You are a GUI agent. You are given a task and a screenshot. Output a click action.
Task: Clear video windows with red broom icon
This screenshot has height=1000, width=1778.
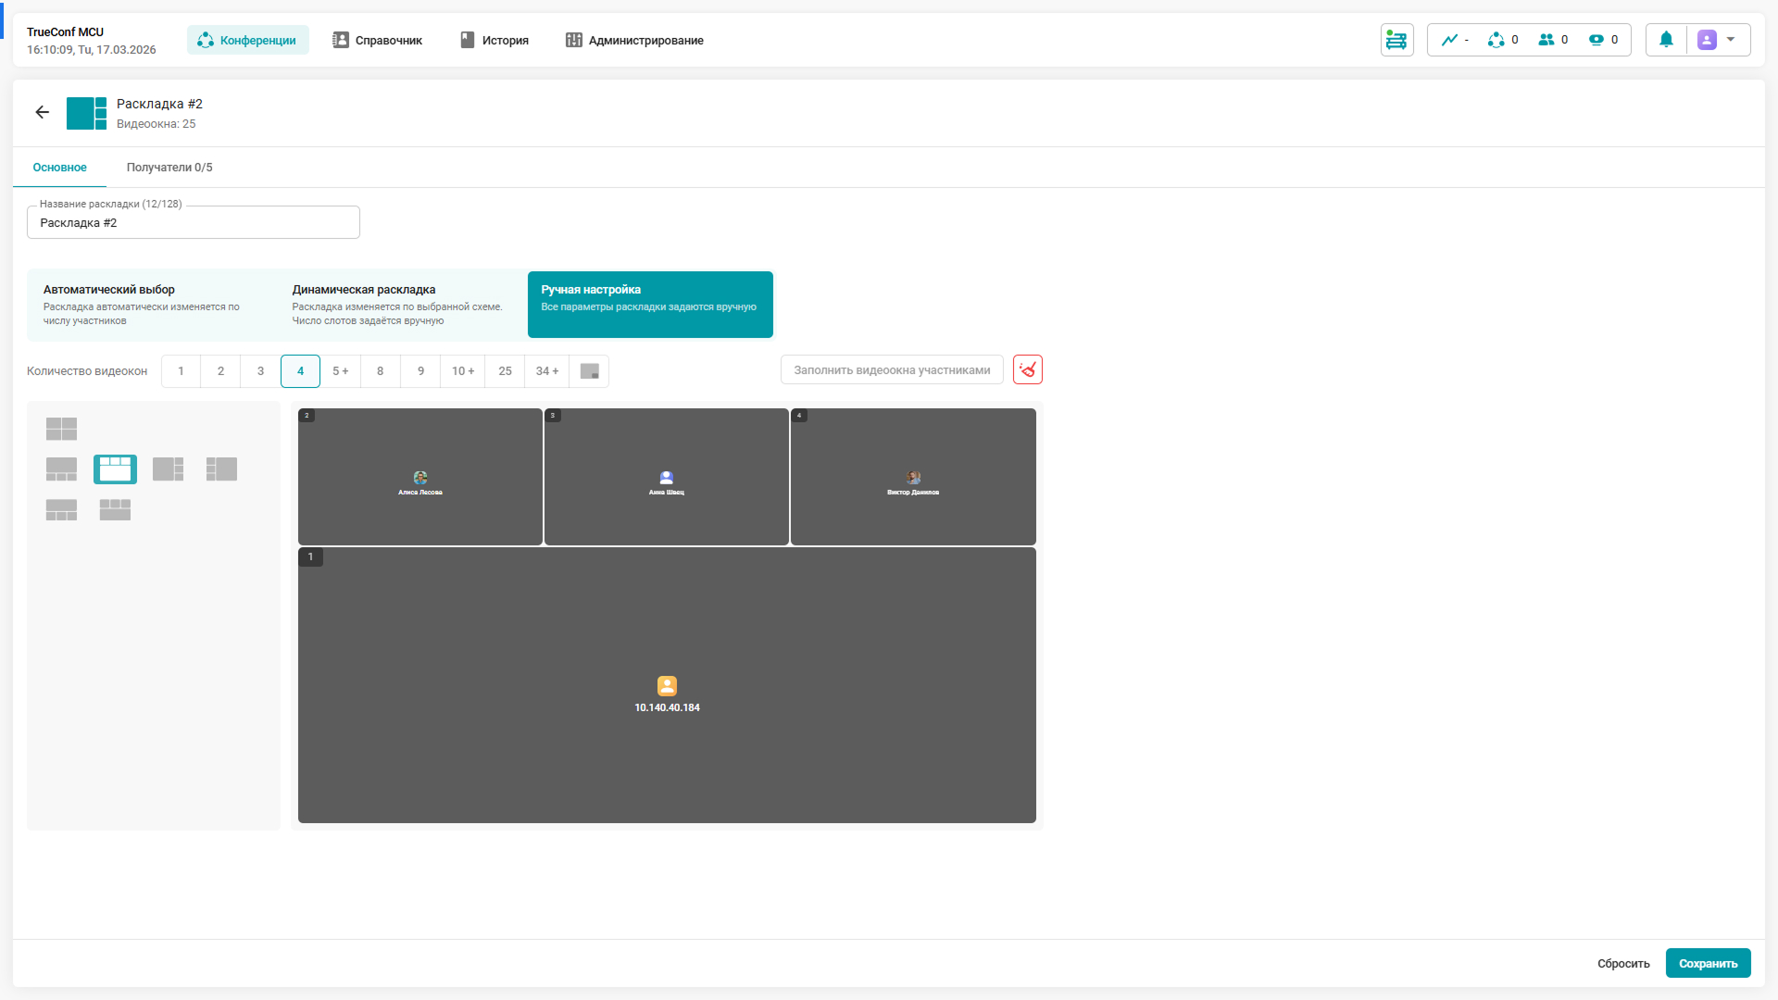(1028, 370)
